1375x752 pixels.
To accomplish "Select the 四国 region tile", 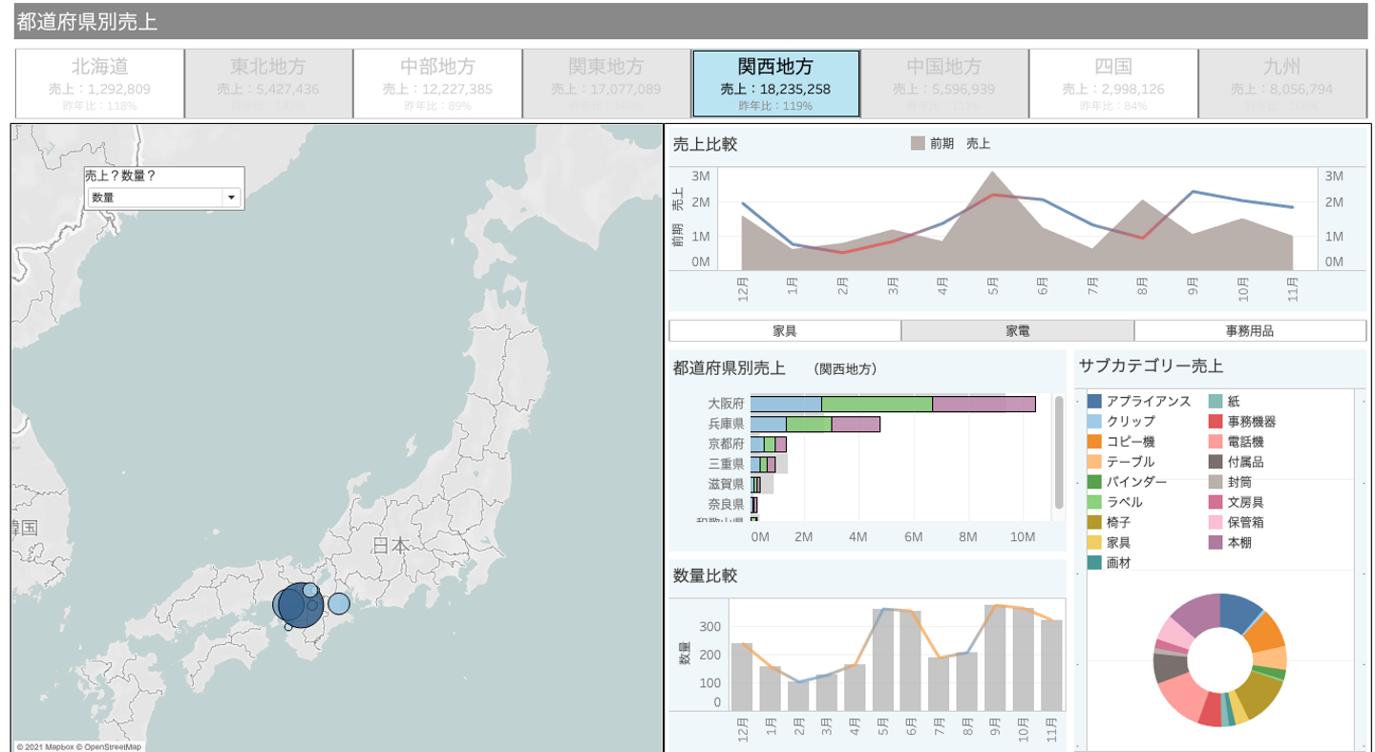I will pyautogui.click(x=1112, y=83).
